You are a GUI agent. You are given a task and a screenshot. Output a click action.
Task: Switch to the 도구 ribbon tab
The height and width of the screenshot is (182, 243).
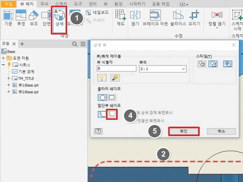pyautogui.click(x=78, y=4)
